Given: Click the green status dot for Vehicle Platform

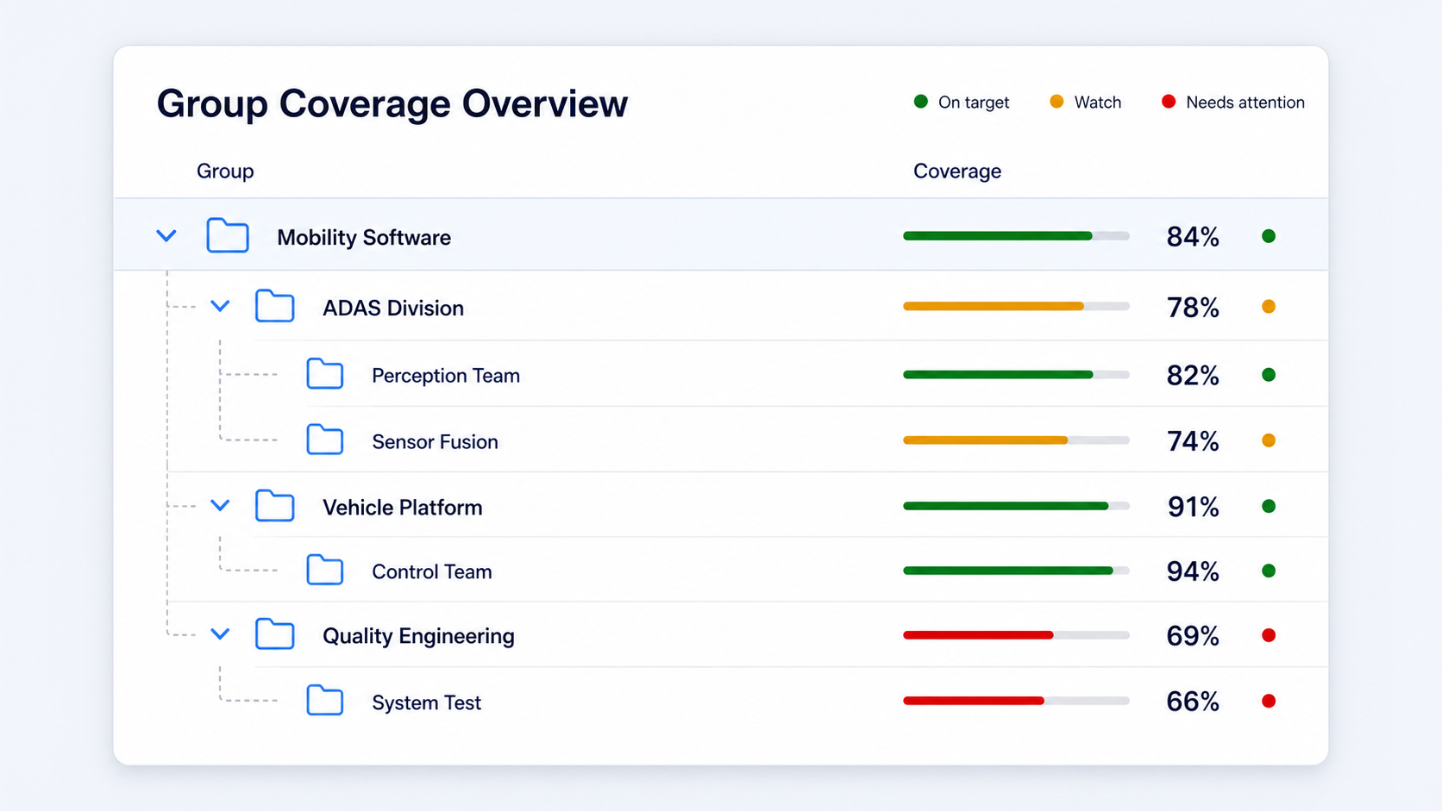Looking at the screenshot, I should tap(1269, 506).
